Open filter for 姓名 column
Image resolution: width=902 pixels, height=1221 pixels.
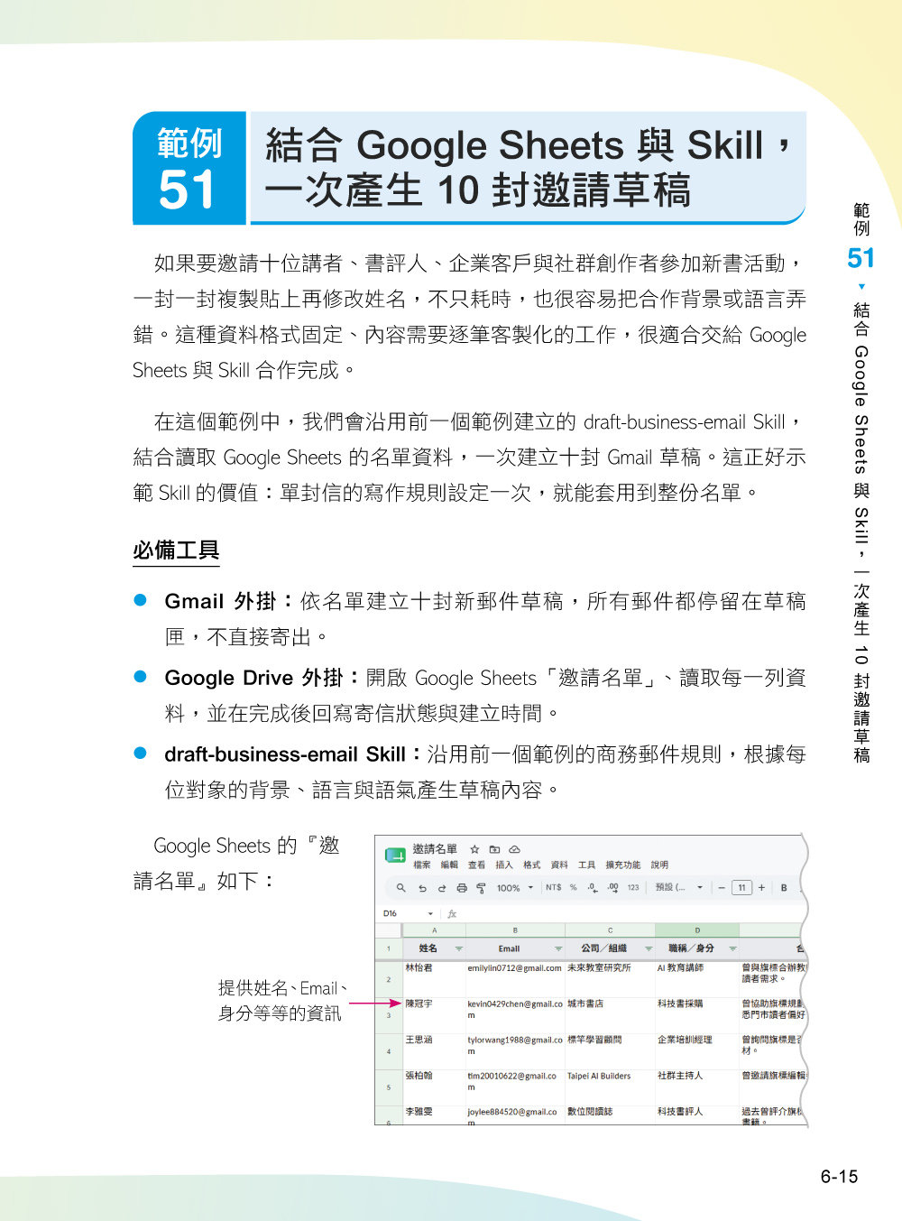pyautogui.click(x=459, y=948)
